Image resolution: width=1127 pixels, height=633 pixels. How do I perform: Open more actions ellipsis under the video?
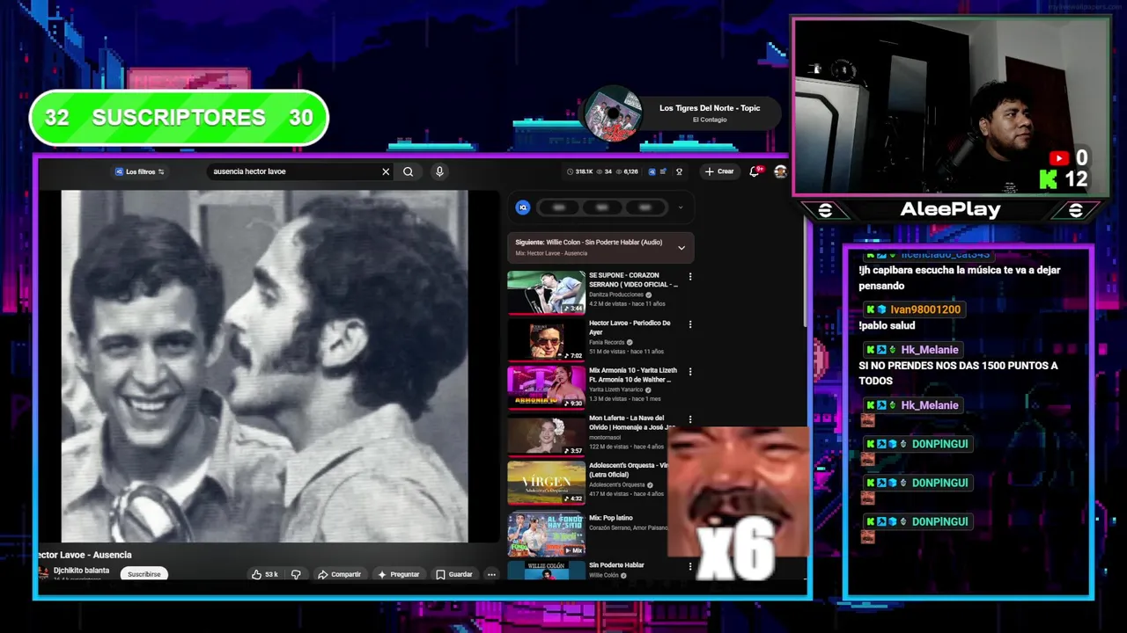[x=491, y=574]
